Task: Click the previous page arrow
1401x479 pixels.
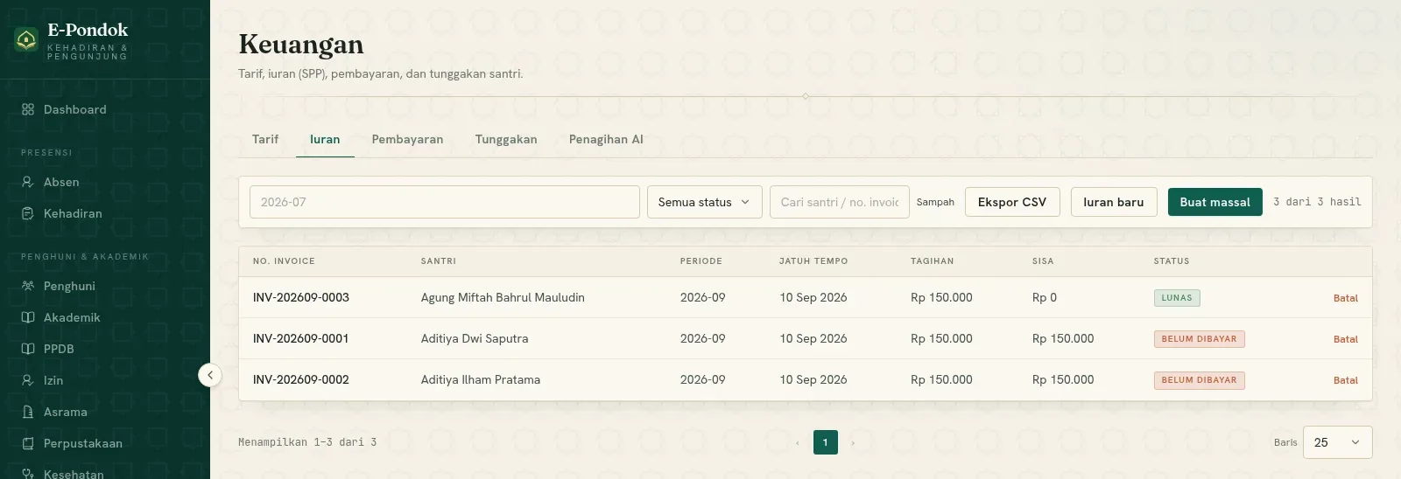Action: click(x=798, y=442)
